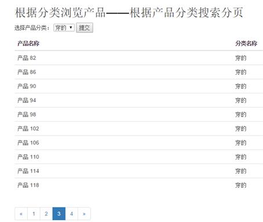Click the 产品名称 column header
This screenshot has width=263, height=222.
[28, 43]
